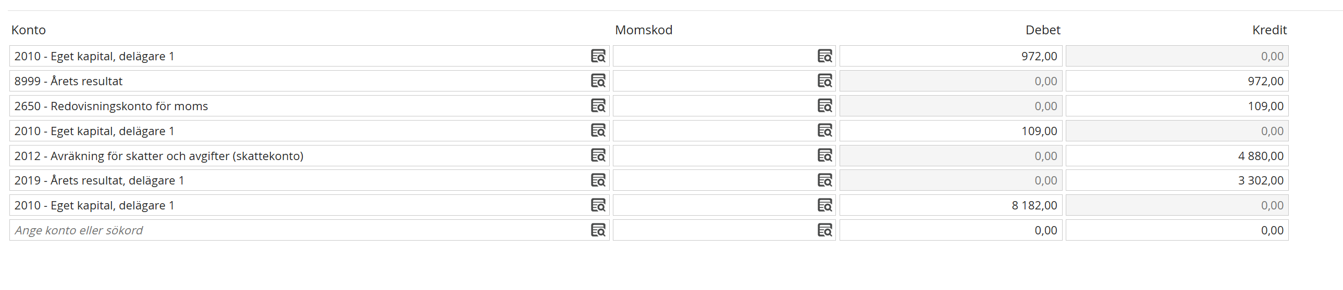Click the Kredit field showing 3 302,00
The height and width of the screenshot is (290, 1343).
(1176, 180)
